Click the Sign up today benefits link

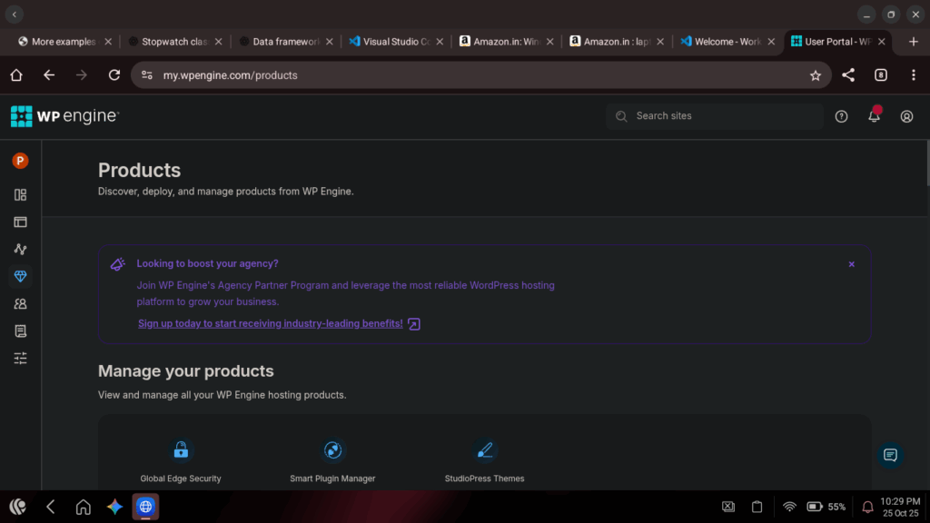point(271,323)
